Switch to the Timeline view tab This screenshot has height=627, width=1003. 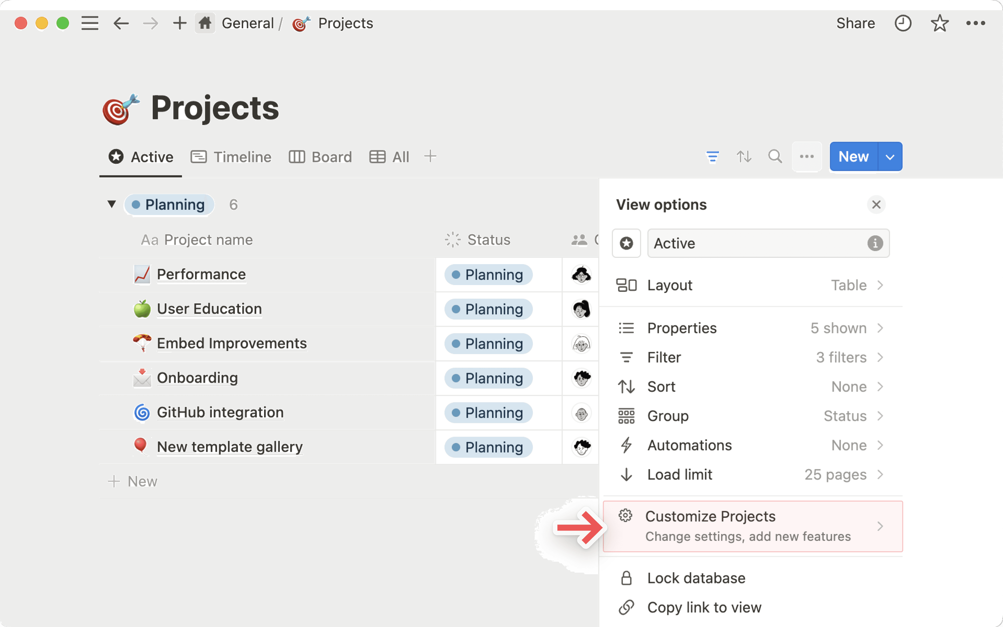(231, 157)
